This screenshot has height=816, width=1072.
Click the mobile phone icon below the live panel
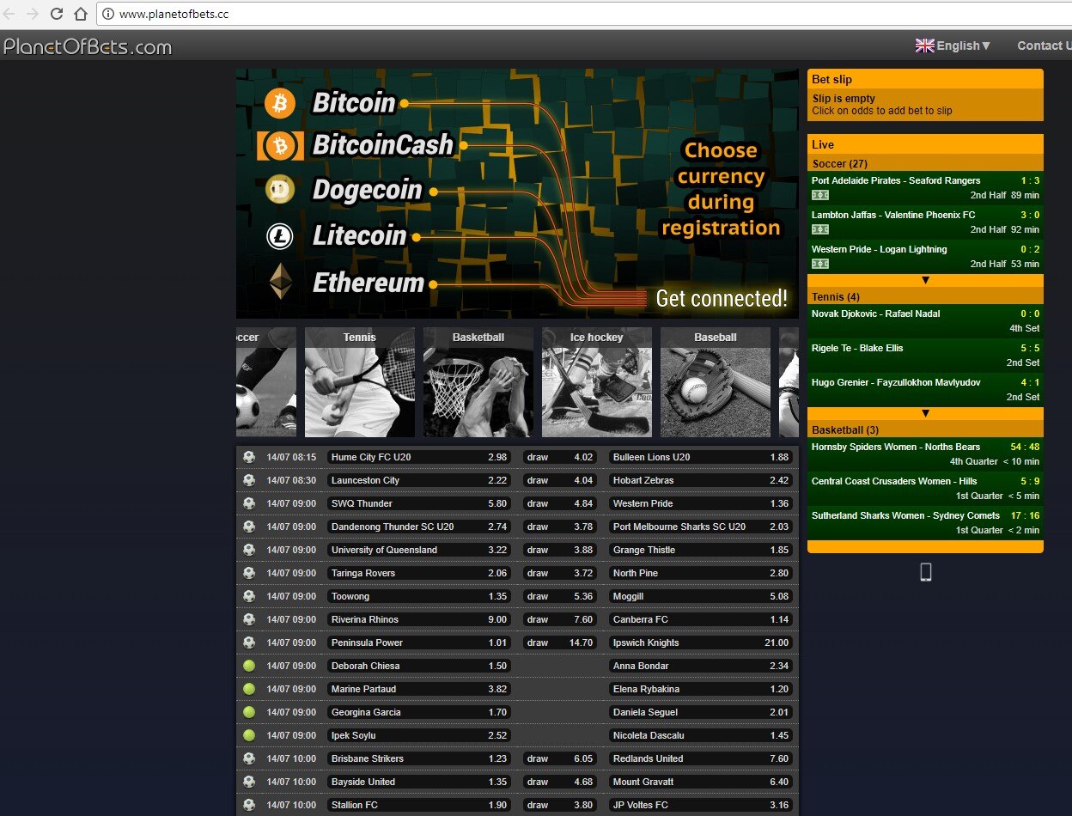pos(925,570)
